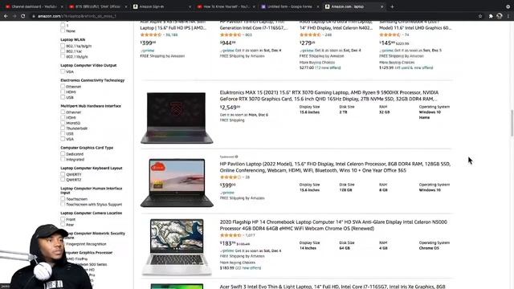Check HDMI under Multiport Hub Hardware Interface
This screenshot has width=514, height=289.
click(x=63, y=117)
